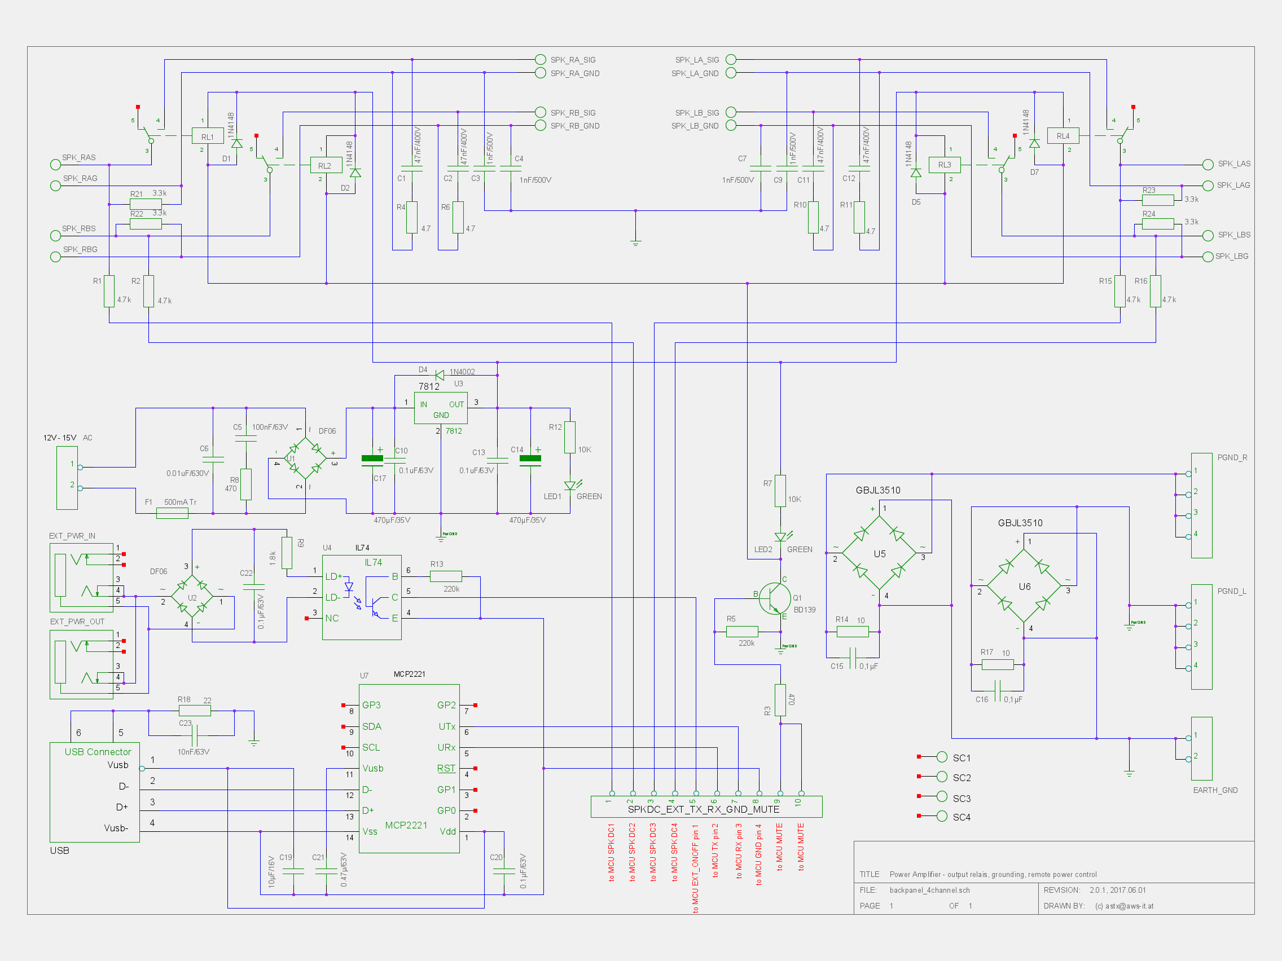Click the 'to MCU EXT_ONOFF pin 1' label
The width and height of the screenshot is (1282, 961).
[x=696, y=869]
